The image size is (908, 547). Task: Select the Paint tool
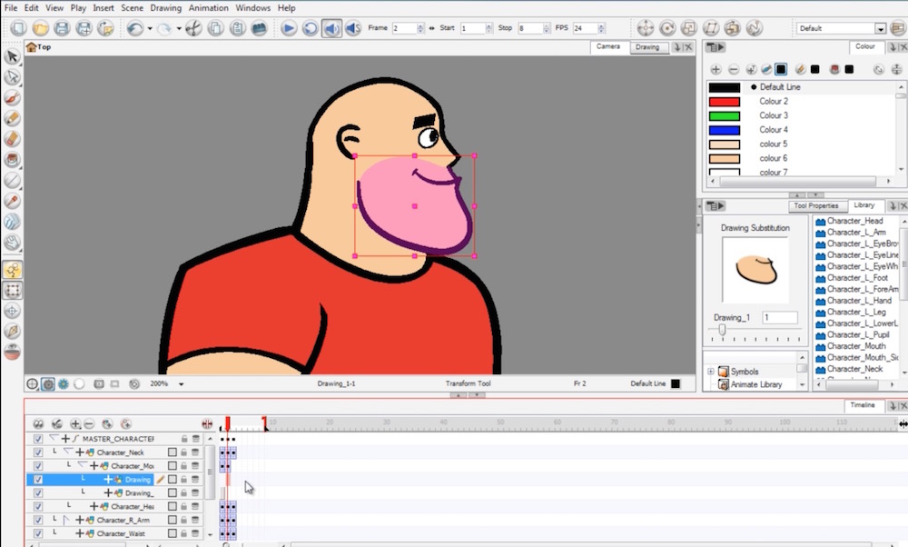pos(12,157)
